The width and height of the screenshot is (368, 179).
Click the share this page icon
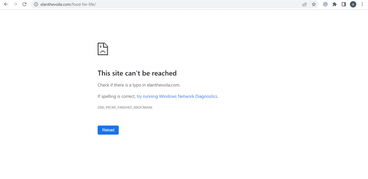[x=304, y=4]
